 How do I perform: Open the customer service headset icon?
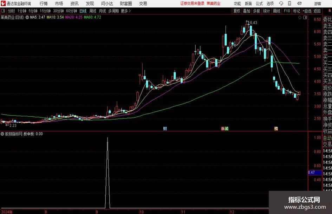(x=281, y=4)
